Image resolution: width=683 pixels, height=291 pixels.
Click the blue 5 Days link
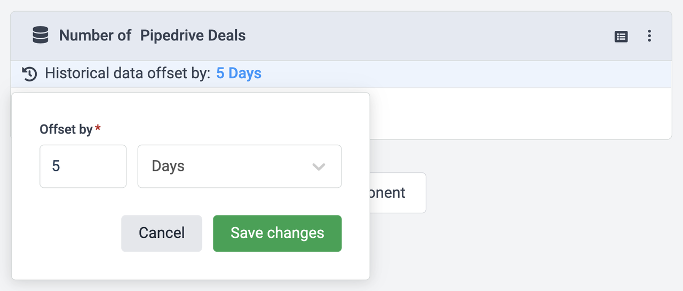(x=239, y=73)
